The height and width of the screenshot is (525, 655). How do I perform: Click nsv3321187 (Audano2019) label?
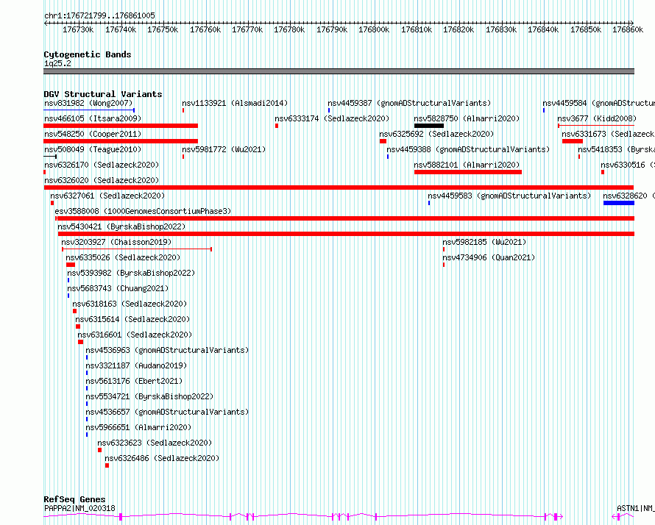point(136,365)
